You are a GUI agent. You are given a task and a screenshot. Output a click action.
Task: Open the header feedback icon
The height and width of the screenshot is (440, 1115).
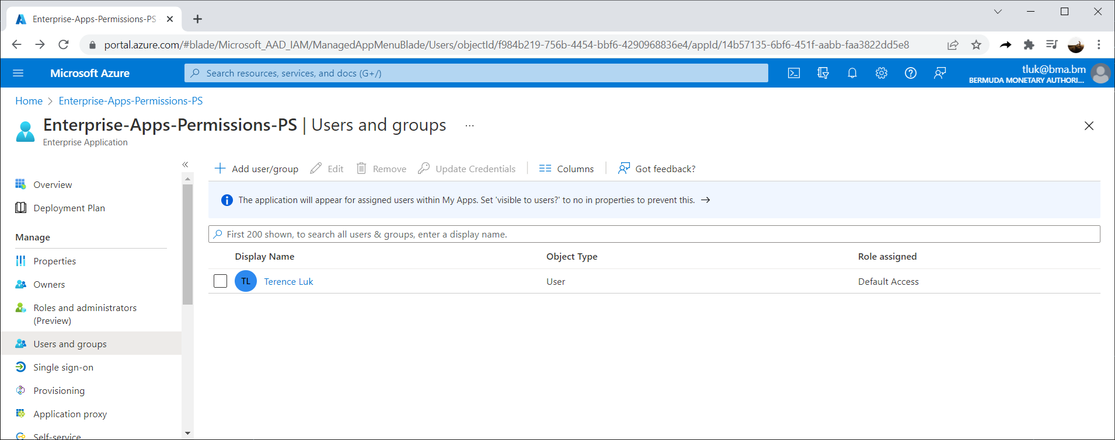pos(940,73)
